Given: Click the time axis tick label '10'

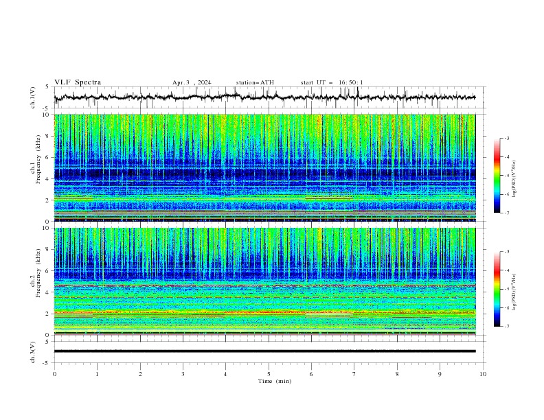Looking at the screenshot, I should pos(483,374).
